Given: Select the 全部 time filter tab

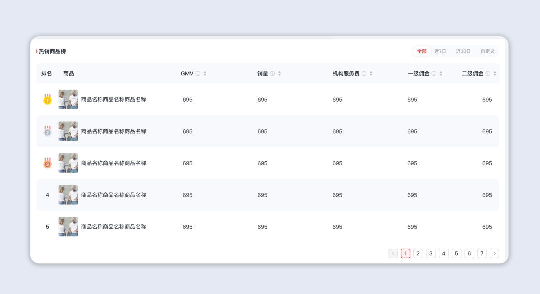Looking at the screenshot, I should (422, 51).
